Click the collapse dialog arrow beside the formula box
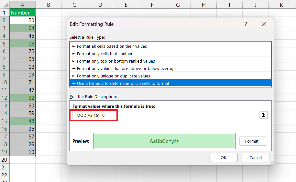The width and height of the screenshot is (296, 182). point(263,115)
